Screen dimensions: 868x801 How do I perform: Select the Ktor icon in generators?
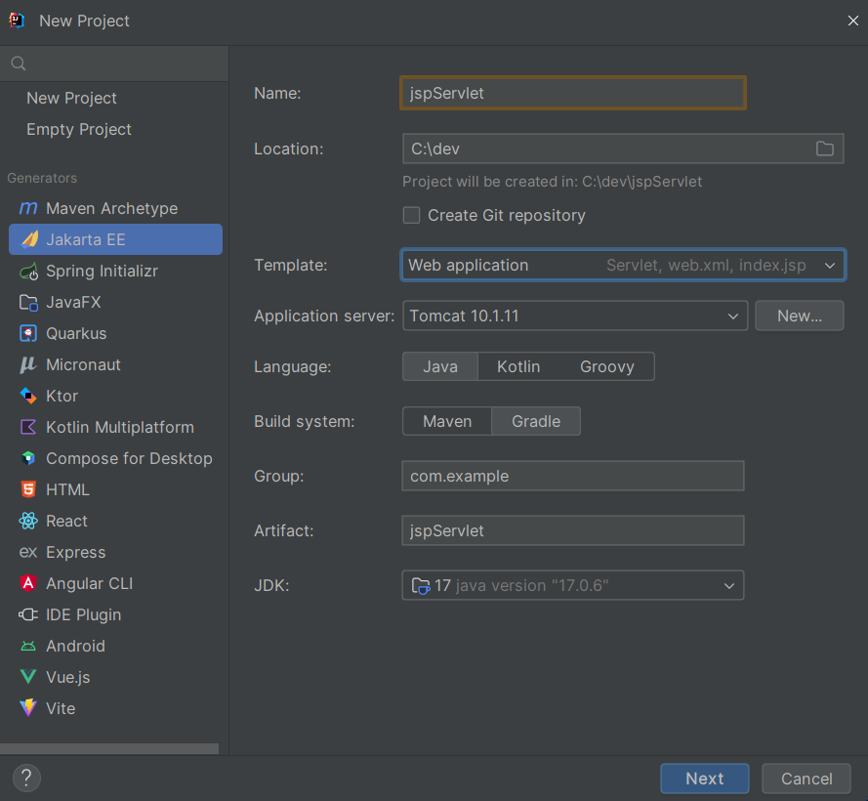coord(28,396)
